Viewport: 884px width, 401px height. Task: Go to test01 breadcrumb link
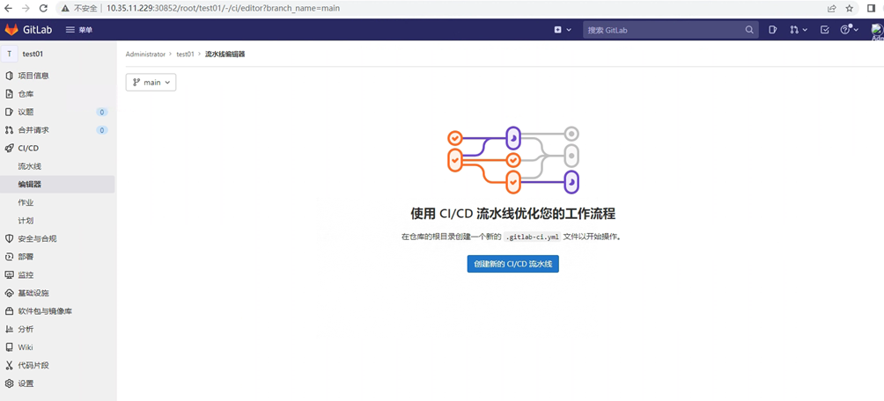[185, 55]
